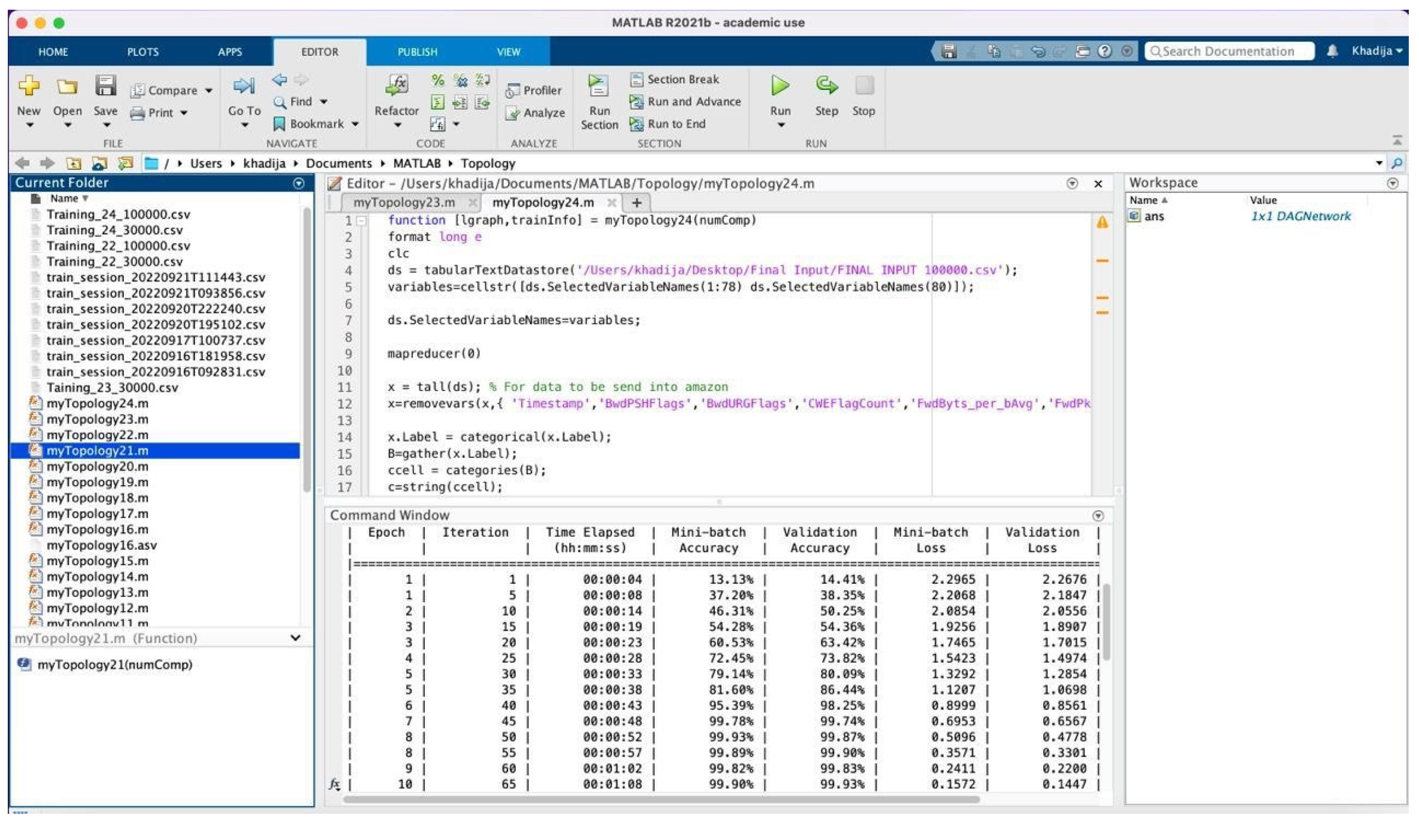Click the Save floppy disk icon

(x=105, y=86)
